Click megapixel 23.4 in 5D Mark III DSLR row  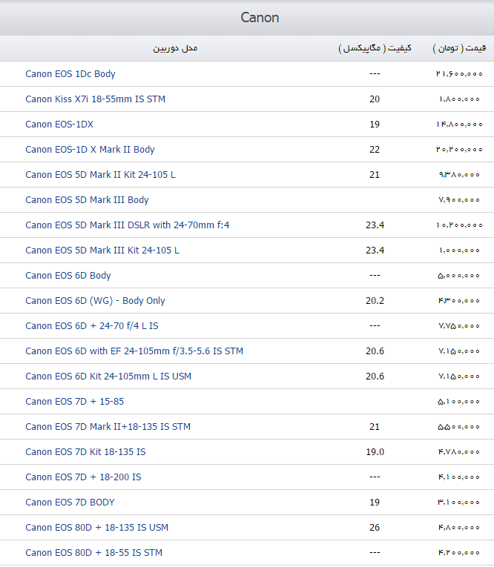point(375,225)
